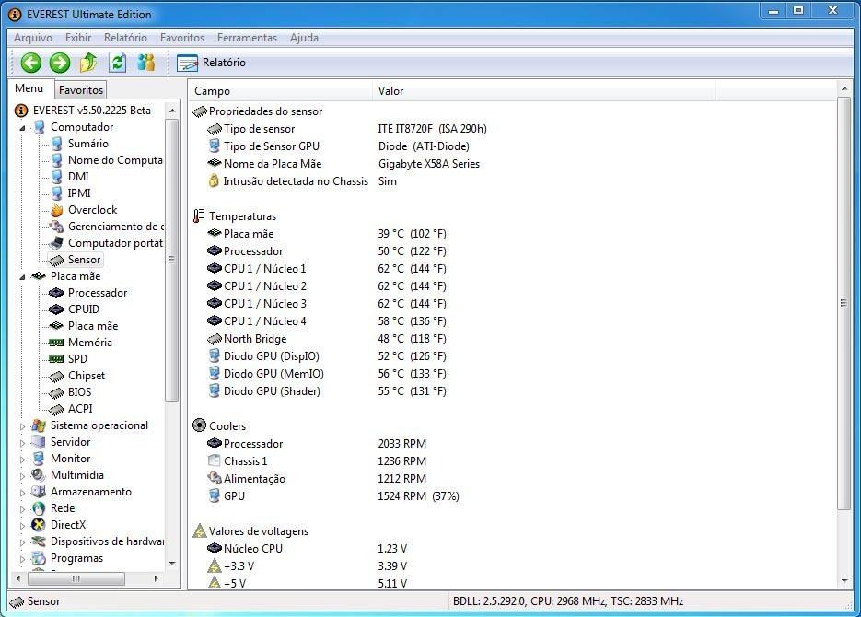
Task: Click the green Forward arrow toolbar icon
Action: 60,63
